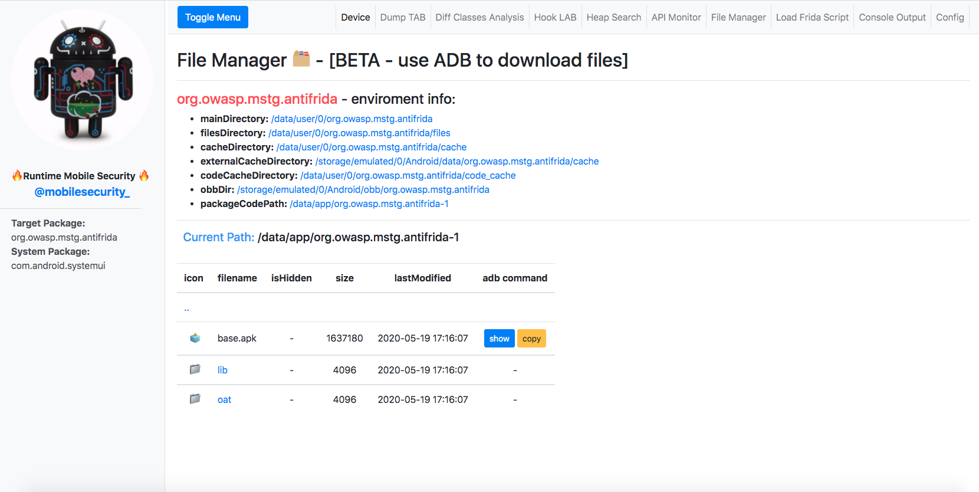Open the Load Frida Script tab
979x492 pixels.
812,18
